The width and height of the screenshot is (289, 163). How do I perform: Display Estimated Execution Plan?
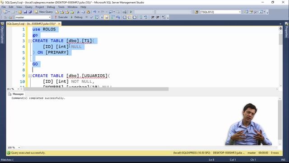pyautogui.click(x=97, y=17)
